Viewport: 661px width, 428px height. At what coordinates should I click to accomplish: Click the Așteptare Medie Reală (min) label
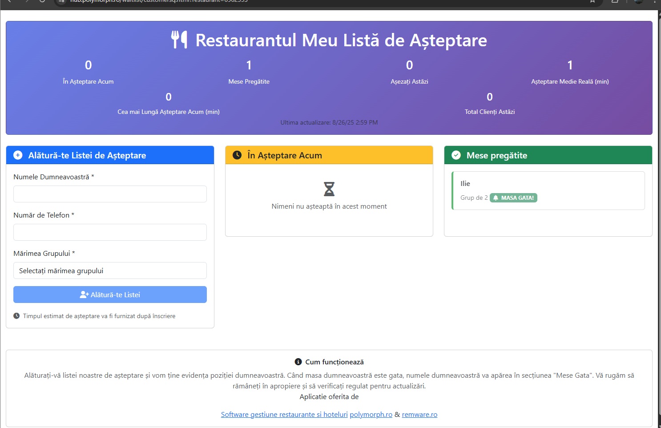(570, 81)
